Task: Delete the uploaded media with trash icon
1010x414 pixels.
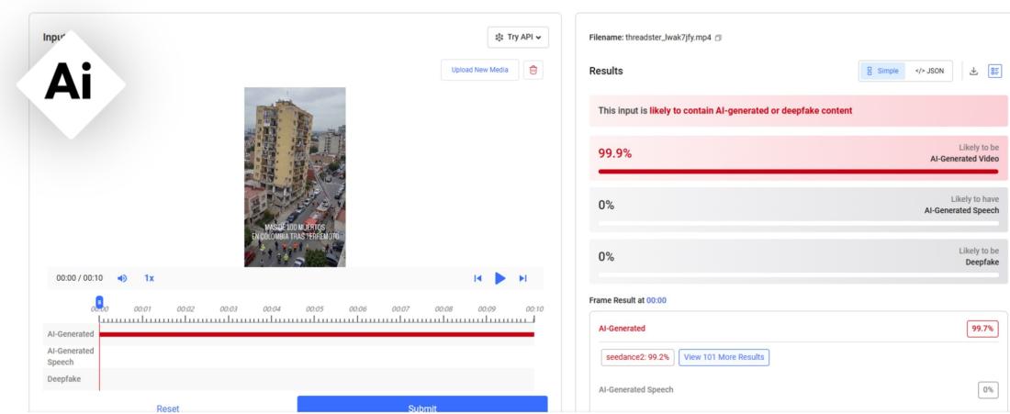Action: (x=533, y=70)
